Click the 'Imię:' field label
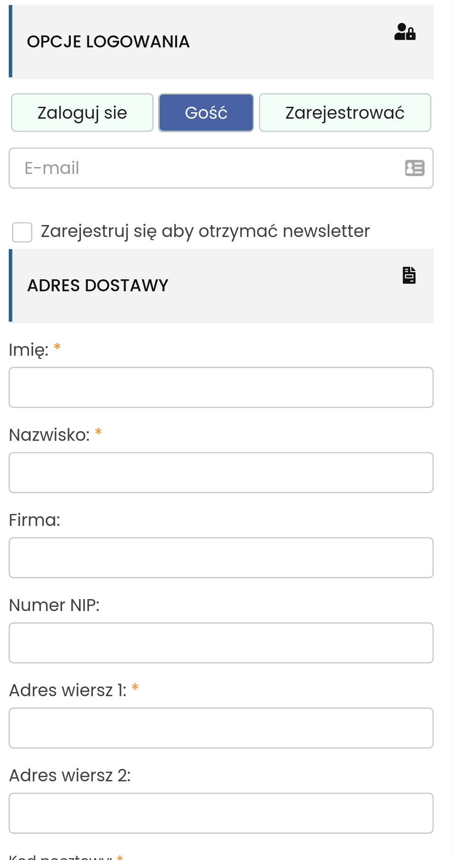Viewport: 460px width, 860px height. [29, 350]
